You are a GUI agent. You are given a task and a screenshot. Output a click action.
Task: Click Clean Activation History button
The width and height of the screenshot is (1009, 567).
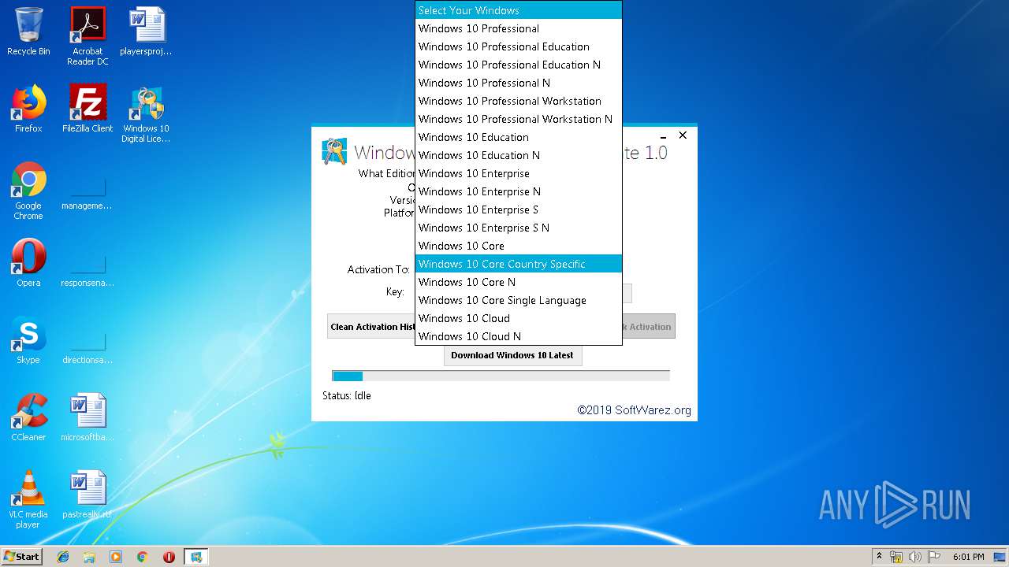pyautogui.click(x=371, y=327)
